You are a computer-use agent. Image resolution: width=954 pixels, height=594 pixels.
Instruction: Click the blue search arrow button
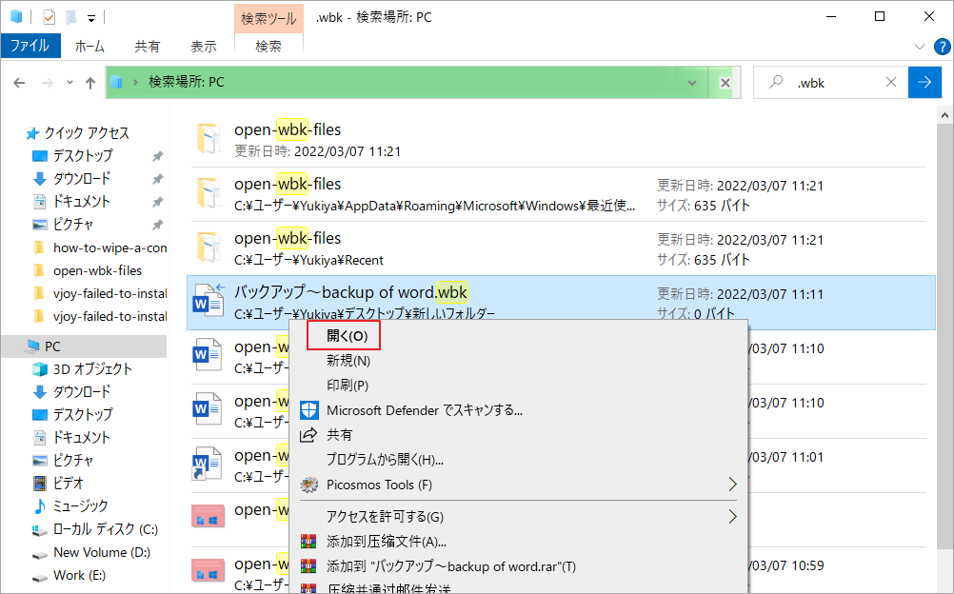[924, 83]
